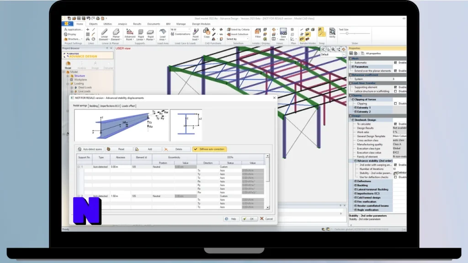Open the Select by dropdown

238,39
